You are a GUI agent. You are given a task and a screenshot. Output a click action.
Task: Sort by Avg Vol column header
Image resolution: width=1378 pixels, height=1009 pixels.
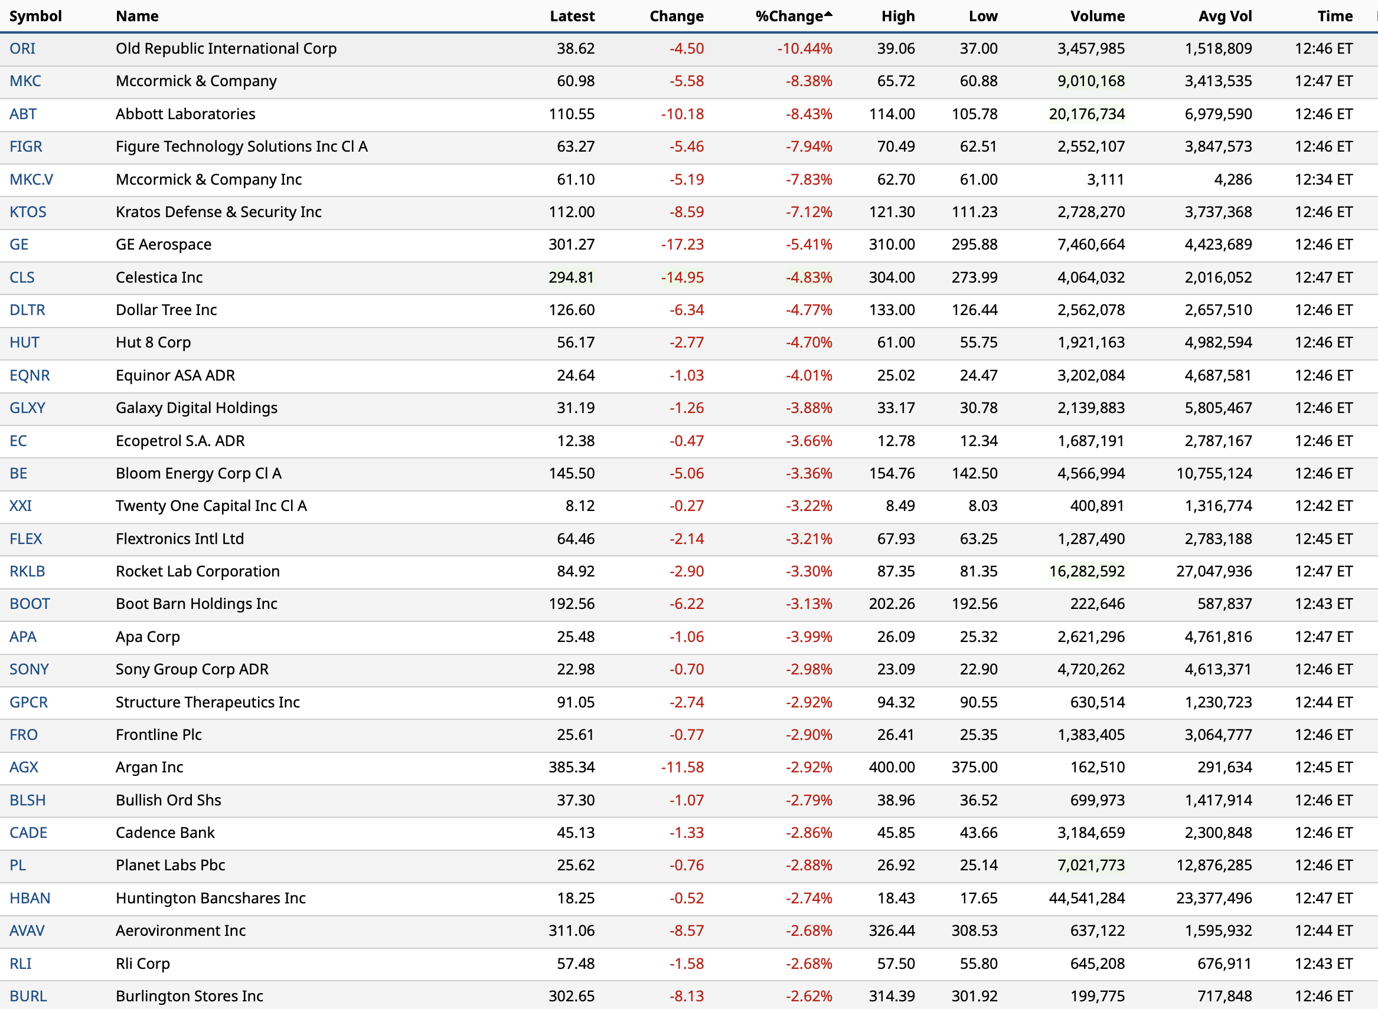coord(1224,17)
